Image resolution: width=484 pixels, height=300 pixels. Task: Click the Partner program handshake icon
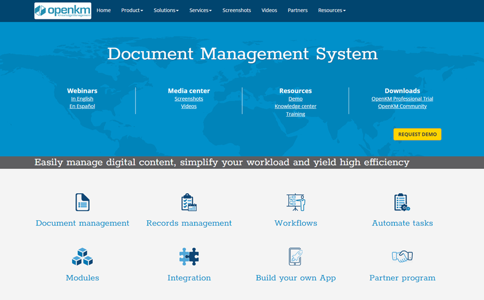[x=402, y=257]
